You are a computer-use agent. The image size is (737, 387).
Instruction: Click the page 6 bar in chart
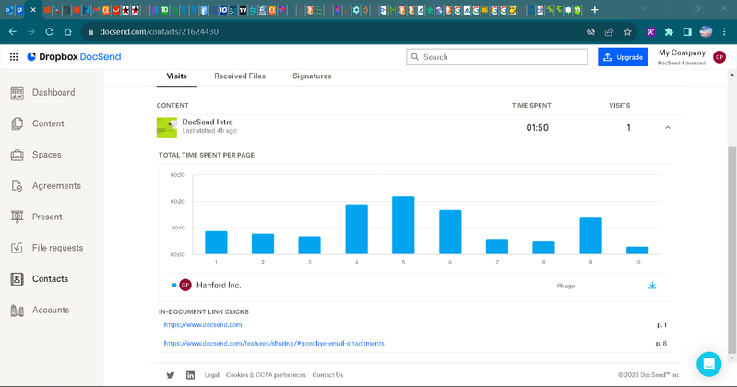[x=450, y=232]
